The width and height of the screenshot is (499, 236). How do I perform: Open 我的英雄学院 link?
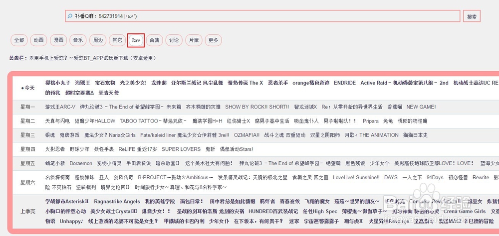click(x=160, y=201)
